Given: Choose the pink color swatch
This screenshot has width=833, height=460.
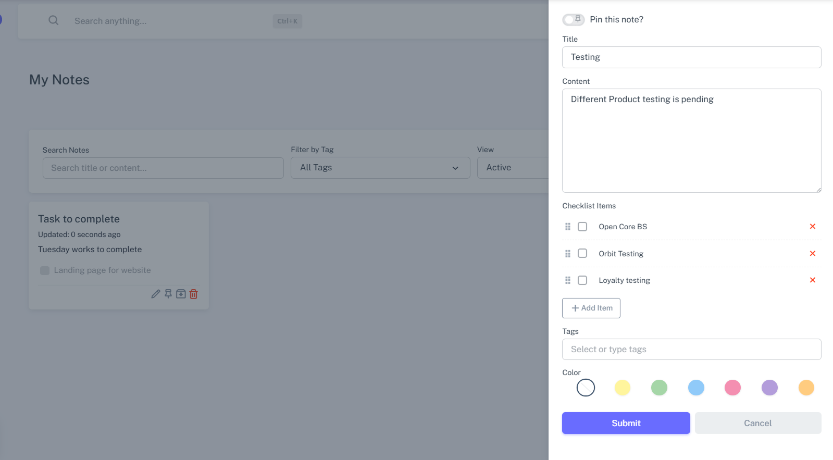Looking at the screenshot, I should (x=732, y=388).
